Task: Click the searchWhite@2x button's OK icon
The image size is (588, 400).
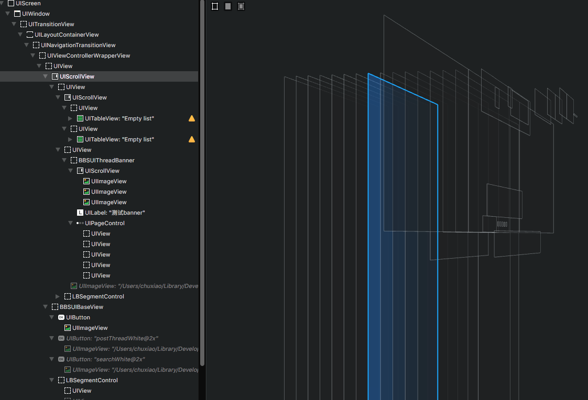Action: 61,359
